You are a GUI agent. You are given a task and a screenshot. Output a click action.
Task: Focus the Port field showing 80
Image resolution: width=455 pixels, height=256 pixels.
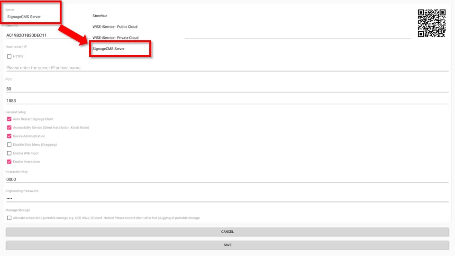(227, 89)
